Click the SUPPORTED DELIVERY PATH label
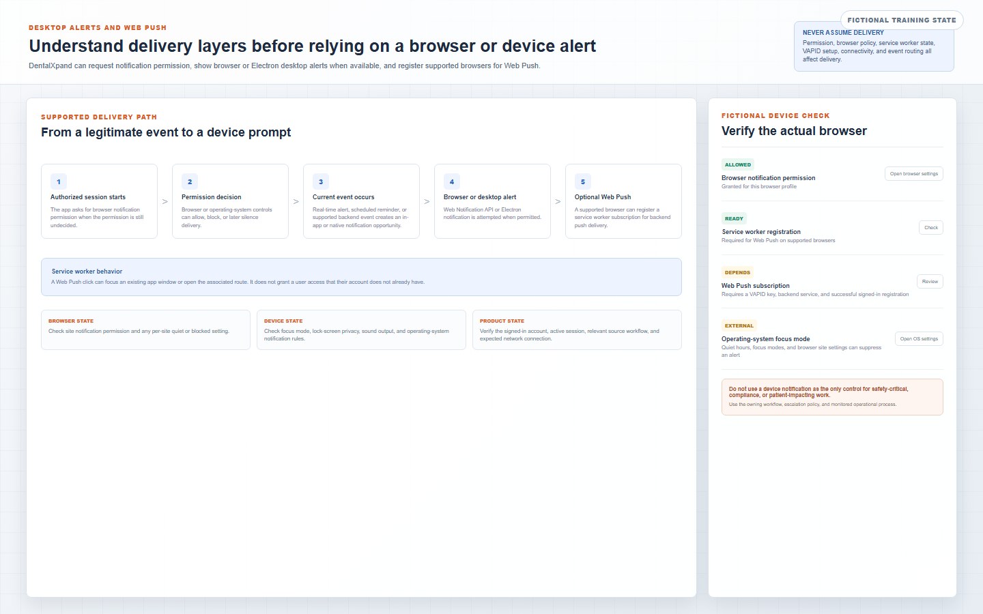This screenshot has height=614, width=983. point(99,117)
